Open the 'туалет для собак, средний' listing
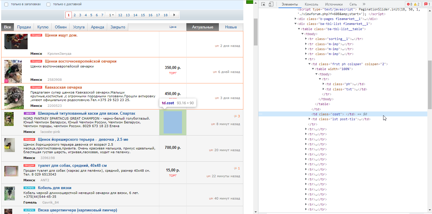Viewport: 432px width, 214px height. coord(72,166)
